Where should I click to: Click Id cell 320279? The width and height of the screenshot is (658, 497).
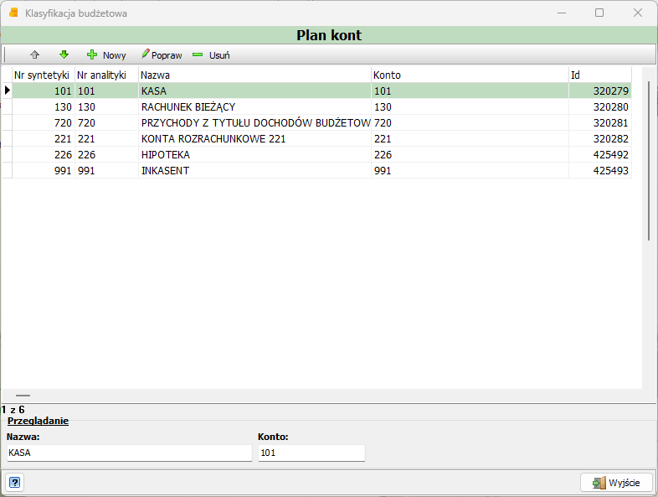[x=600, y=91]
